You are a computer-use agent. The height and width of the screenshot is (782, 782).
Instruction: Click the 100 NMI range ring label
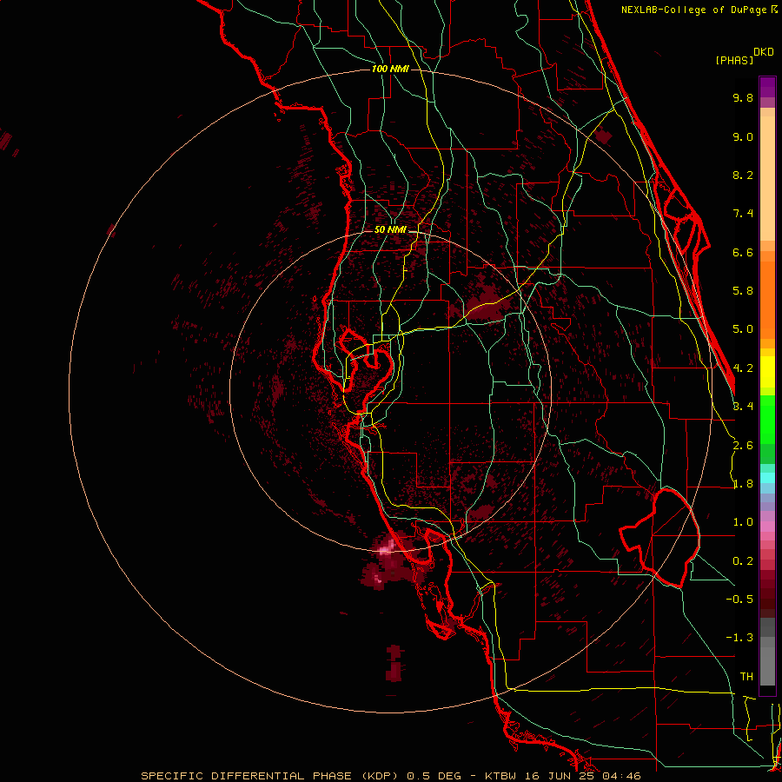coord(390,69)
